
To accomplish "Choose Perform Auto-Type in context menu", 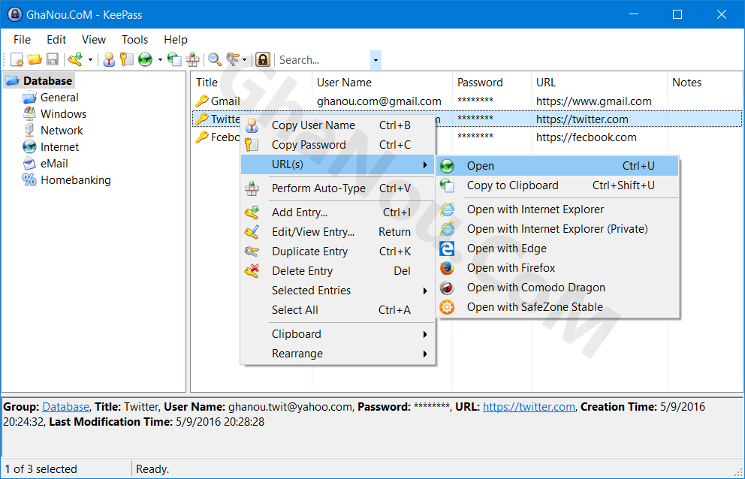I will (338, 188).
